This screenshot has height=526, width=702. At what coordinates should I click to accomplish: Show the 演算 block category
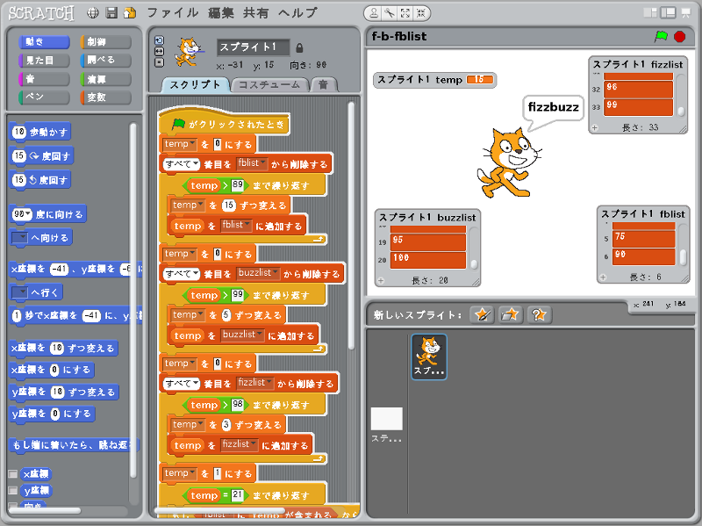coord(105,79)
